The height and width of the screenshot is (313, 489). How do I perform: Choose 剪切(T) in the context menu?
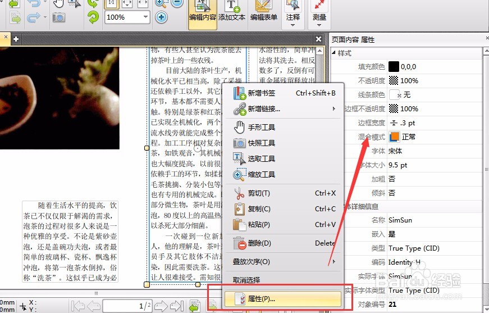coord(284,193)
